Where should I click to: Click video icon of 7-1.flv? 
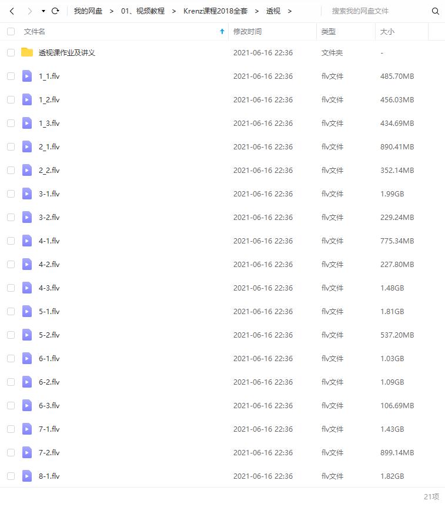click(x=27, y=429)
